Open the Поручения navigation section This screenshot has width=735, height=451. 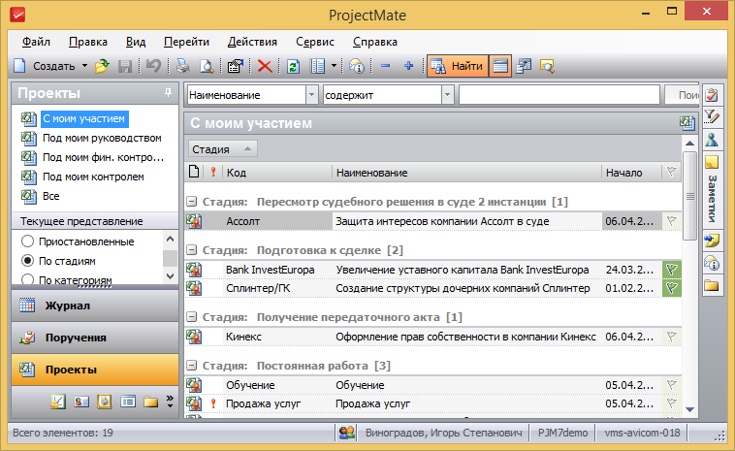click(x=95, y=338)
